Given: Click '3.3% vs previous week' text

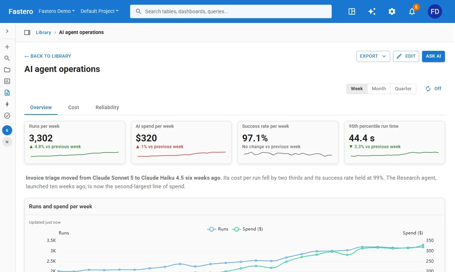Looking at the screenshot, I should (378, 147).
